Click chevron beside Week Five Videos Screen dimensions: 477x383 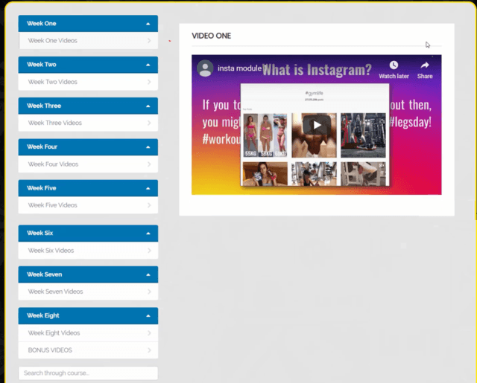point(149,205)
